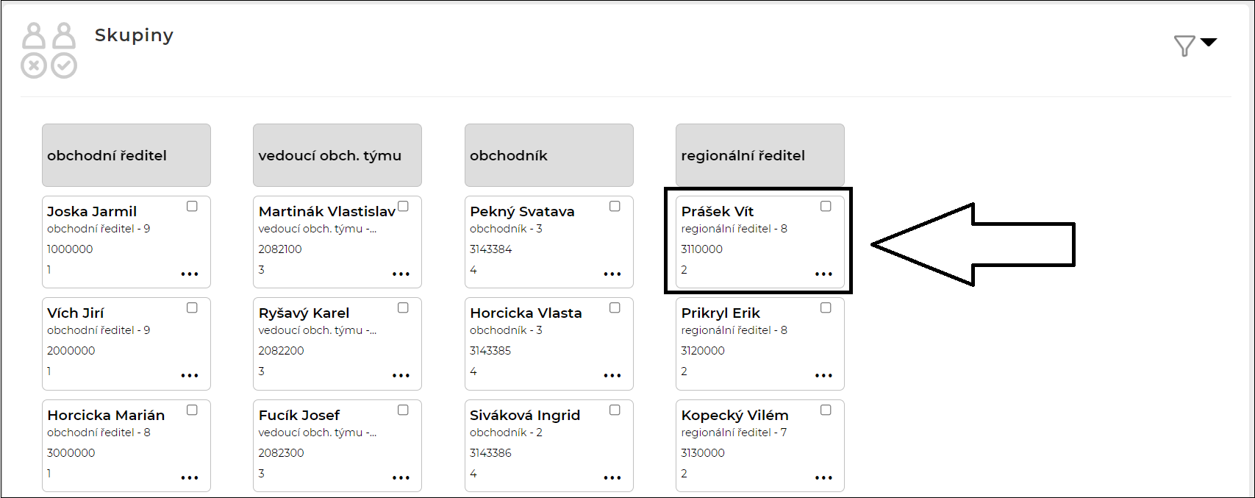Expand the filter dropdown arrow

pos(1209,42)
